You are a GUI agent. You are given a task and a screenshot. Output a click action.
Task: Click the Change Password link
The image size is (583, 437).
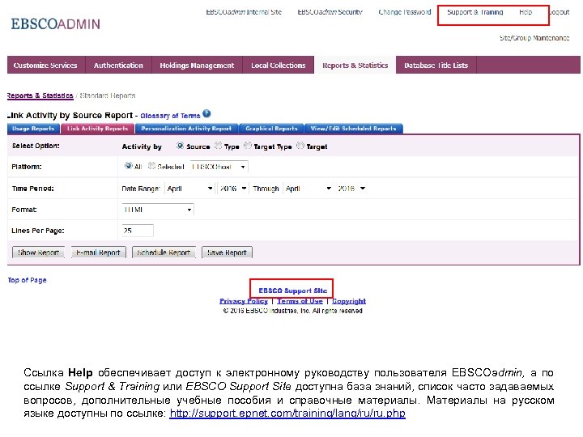(x=405, y=12)
